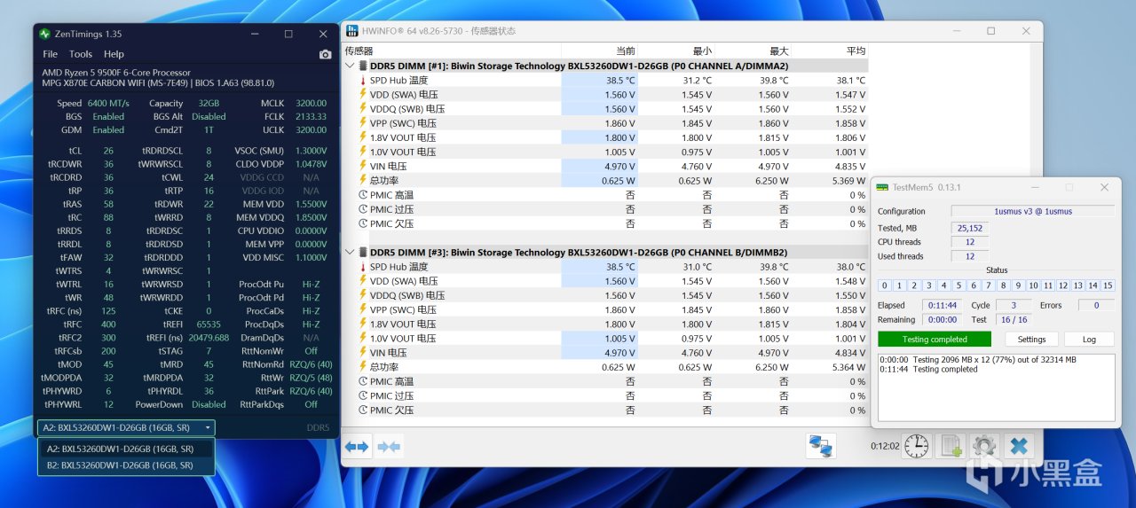Viewport: 1136px width, 508px height.
Task: Click the HWiNFO elapsed time 0:12:02
Action: coord(886,447)
